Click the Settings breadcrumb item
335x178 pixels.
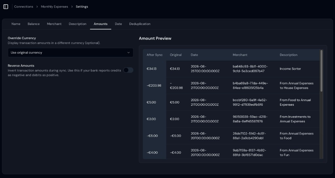pos(82,7)
